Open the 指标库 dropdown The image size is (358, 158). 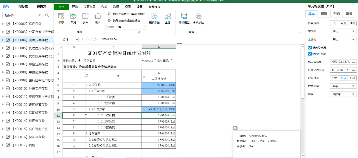23,15
